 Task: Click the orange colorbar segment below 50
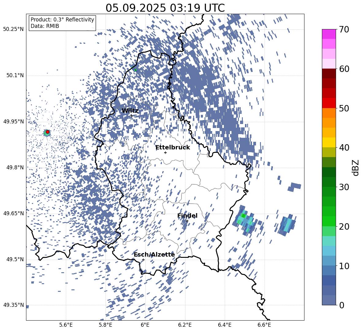tap(329, 113)
